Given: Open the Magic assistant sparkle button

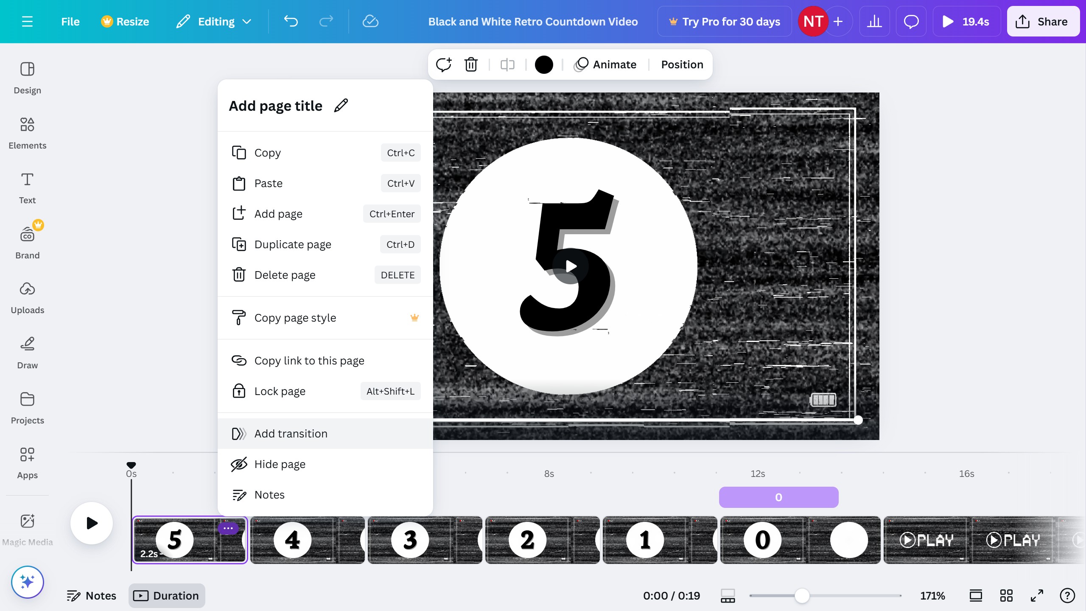Looking at the screenshot, I should tap(27, 582).
